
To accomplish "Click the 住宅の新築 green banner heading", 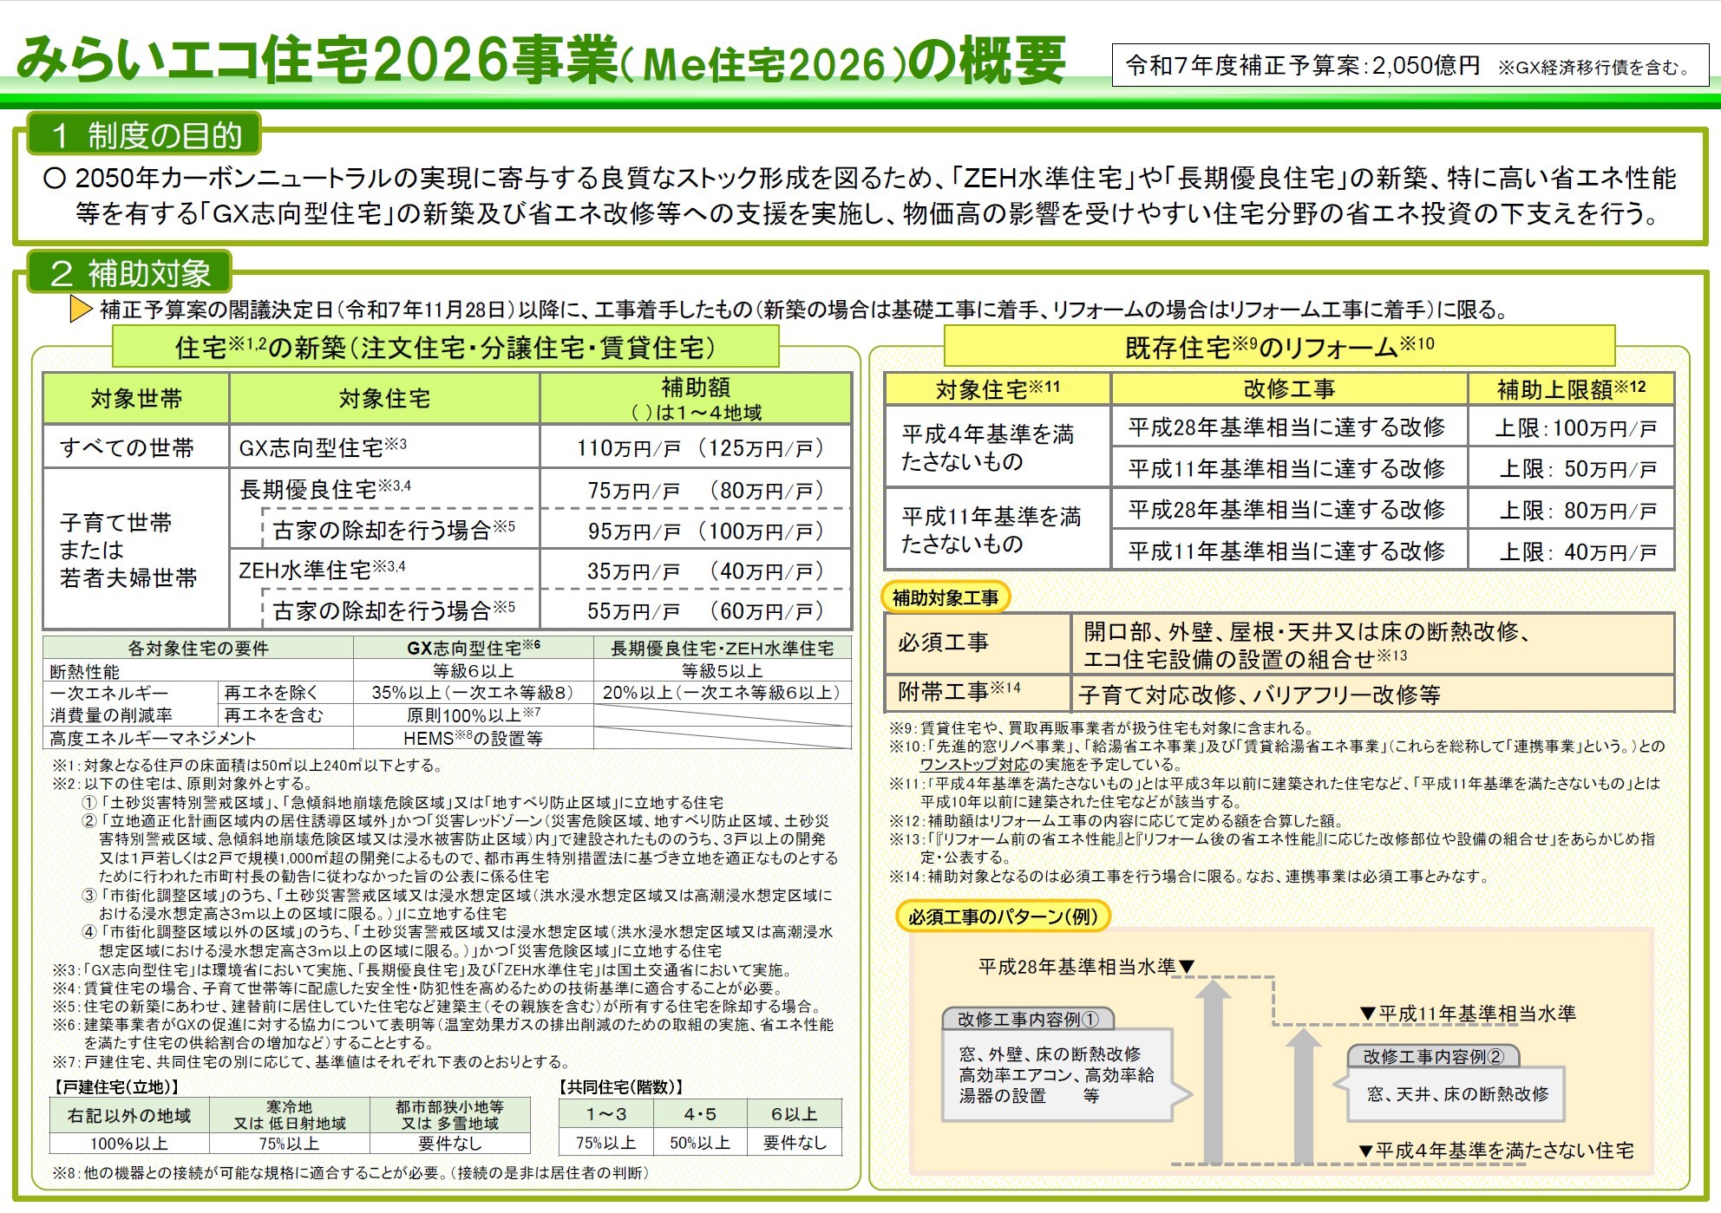I will point(445,348).
